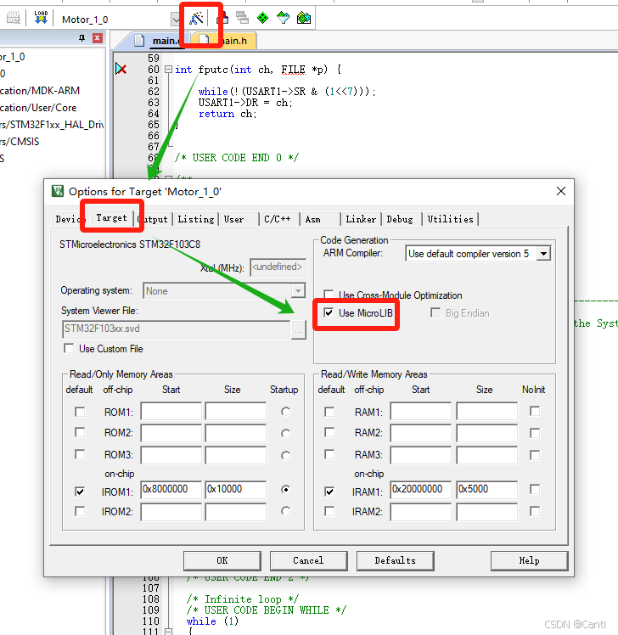Tick the Use Custom File checkbox

pos(69,348)
